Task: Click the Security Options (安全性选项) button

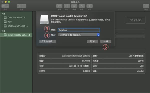Action: click(48, 41)
